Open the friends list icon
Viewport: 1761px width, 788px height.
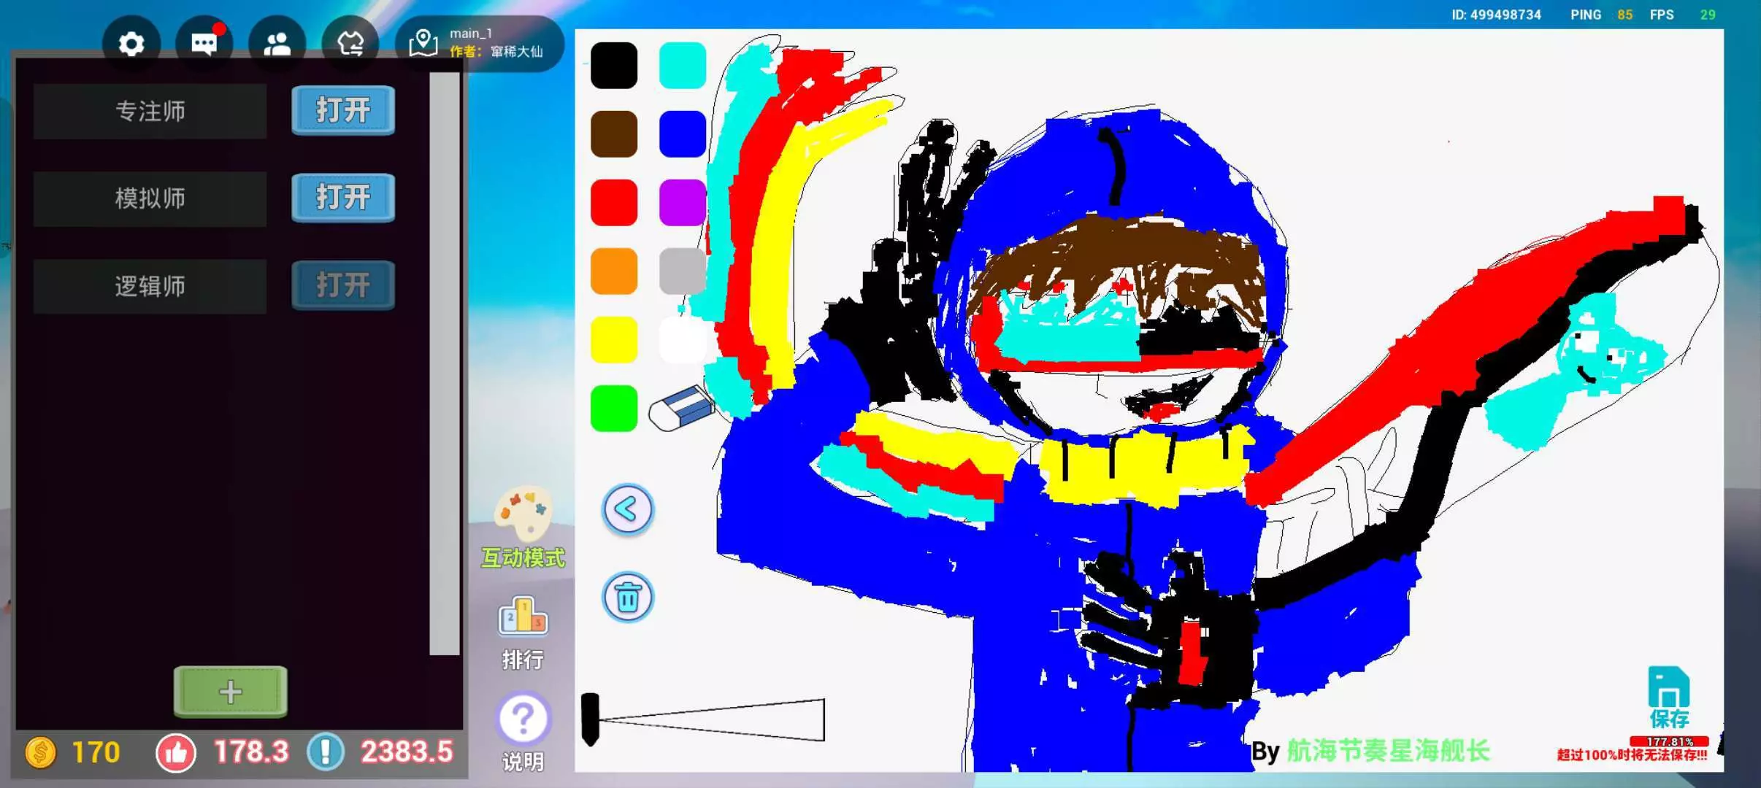[x=277, y=45]
